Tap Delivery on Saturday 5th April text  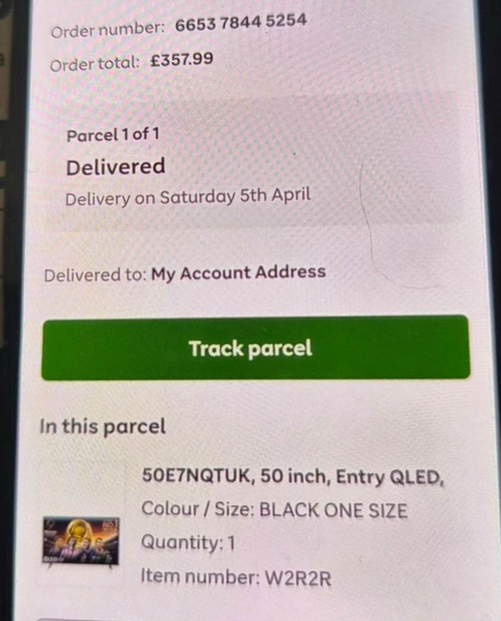pyautogui.click(x=188, y=197)
